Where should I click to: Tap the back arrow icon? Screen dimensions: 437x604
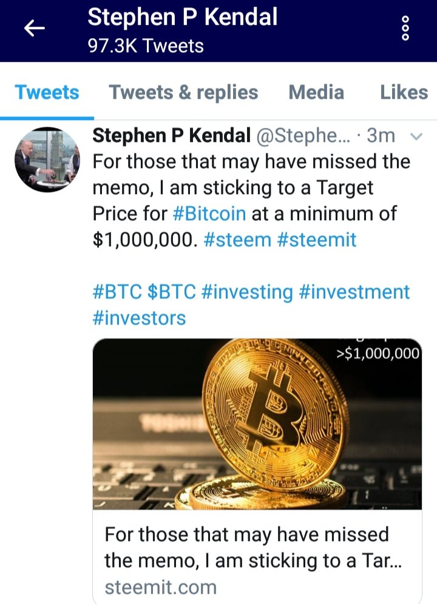coord(35,29)
